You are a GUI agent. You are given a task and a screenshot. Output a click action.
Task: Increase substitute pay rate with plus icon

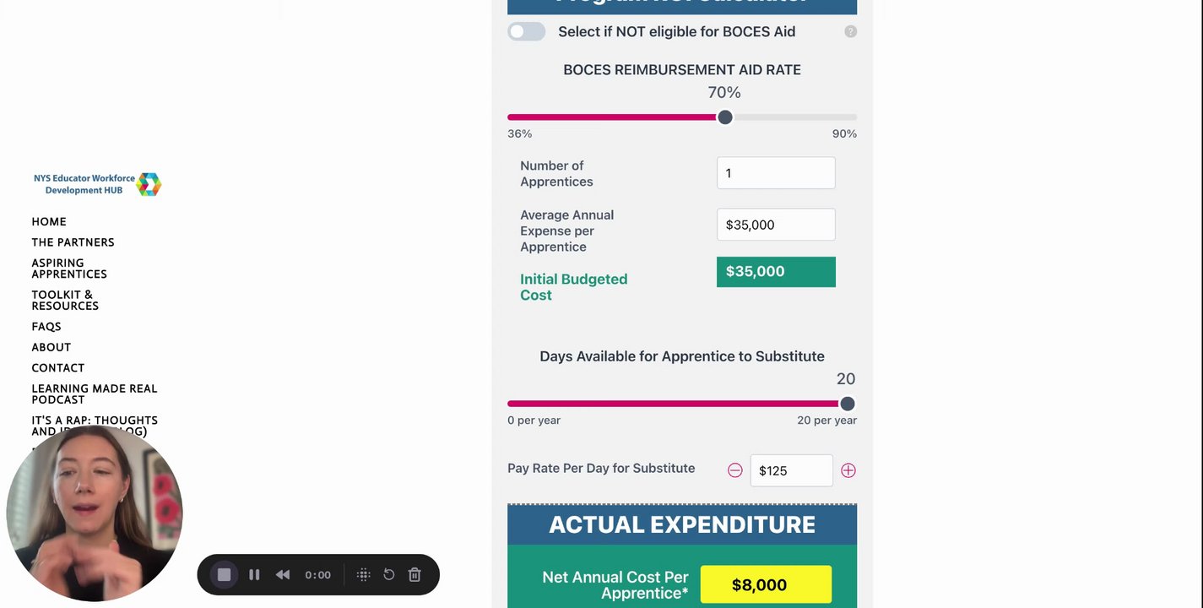coord(848,470)
